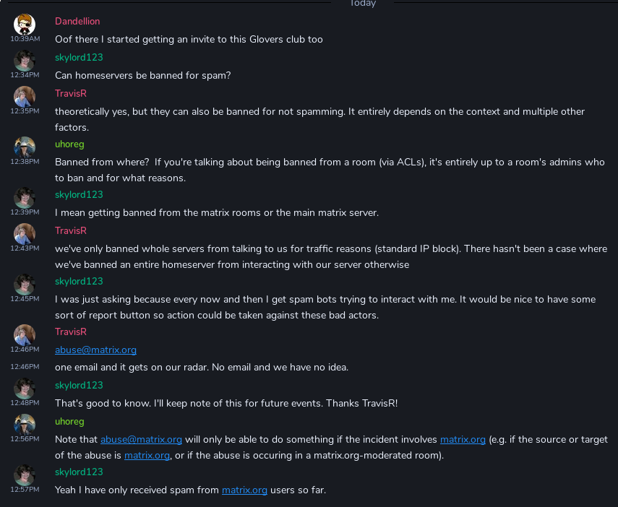Click the TravisR name above "theoretically yes"
The image size is (618, 507).
71,93
